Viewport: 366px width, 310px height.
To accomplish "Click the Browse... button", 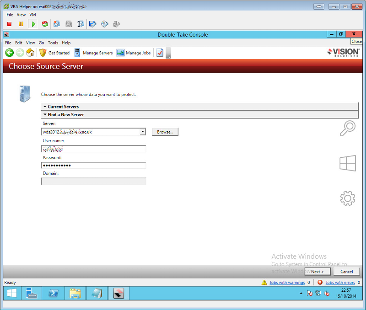I will [165, 132].
